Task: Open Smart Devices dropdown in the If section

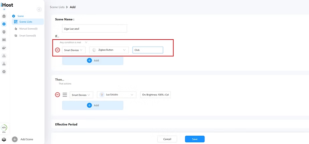Action: coord(73,50)
